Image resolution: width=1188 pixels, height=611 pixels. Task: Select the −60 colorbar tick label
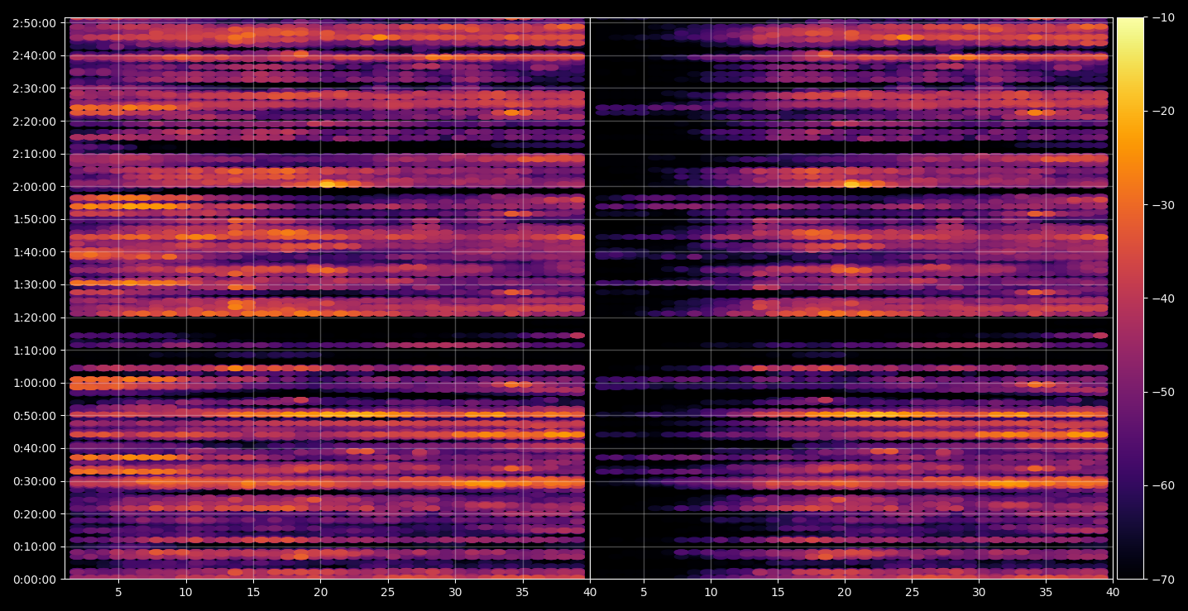click(1163, 485)
